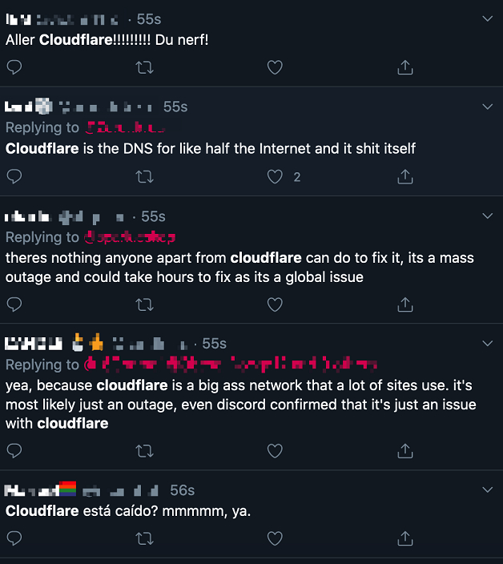Retweet the mass outage tweet
The width and height of the screenshot is (503, 564).
[145, 304]
